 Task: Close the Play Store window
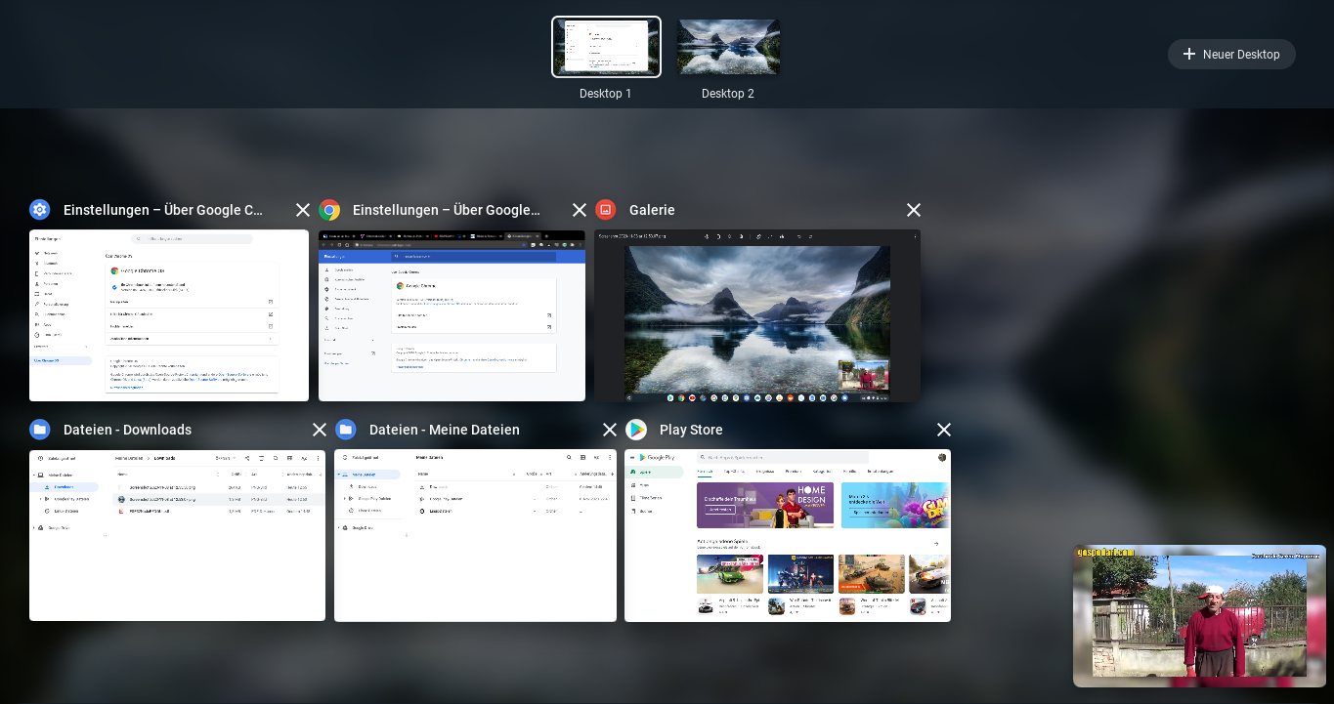tap(944, 430)
